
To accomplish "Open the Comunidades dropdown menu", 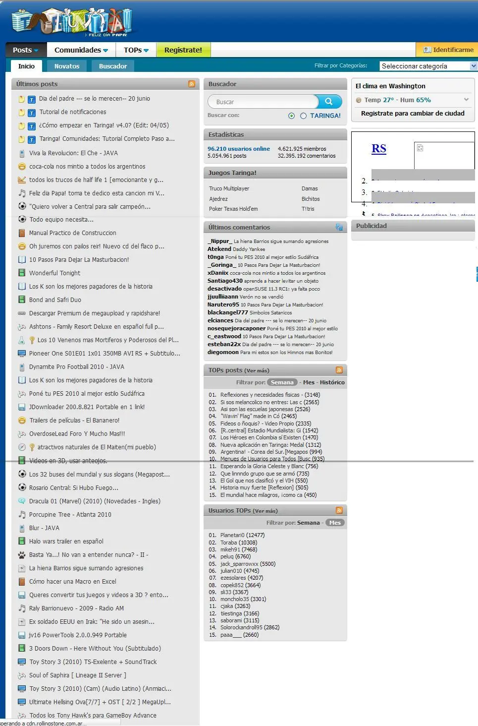I will point(81,50).
